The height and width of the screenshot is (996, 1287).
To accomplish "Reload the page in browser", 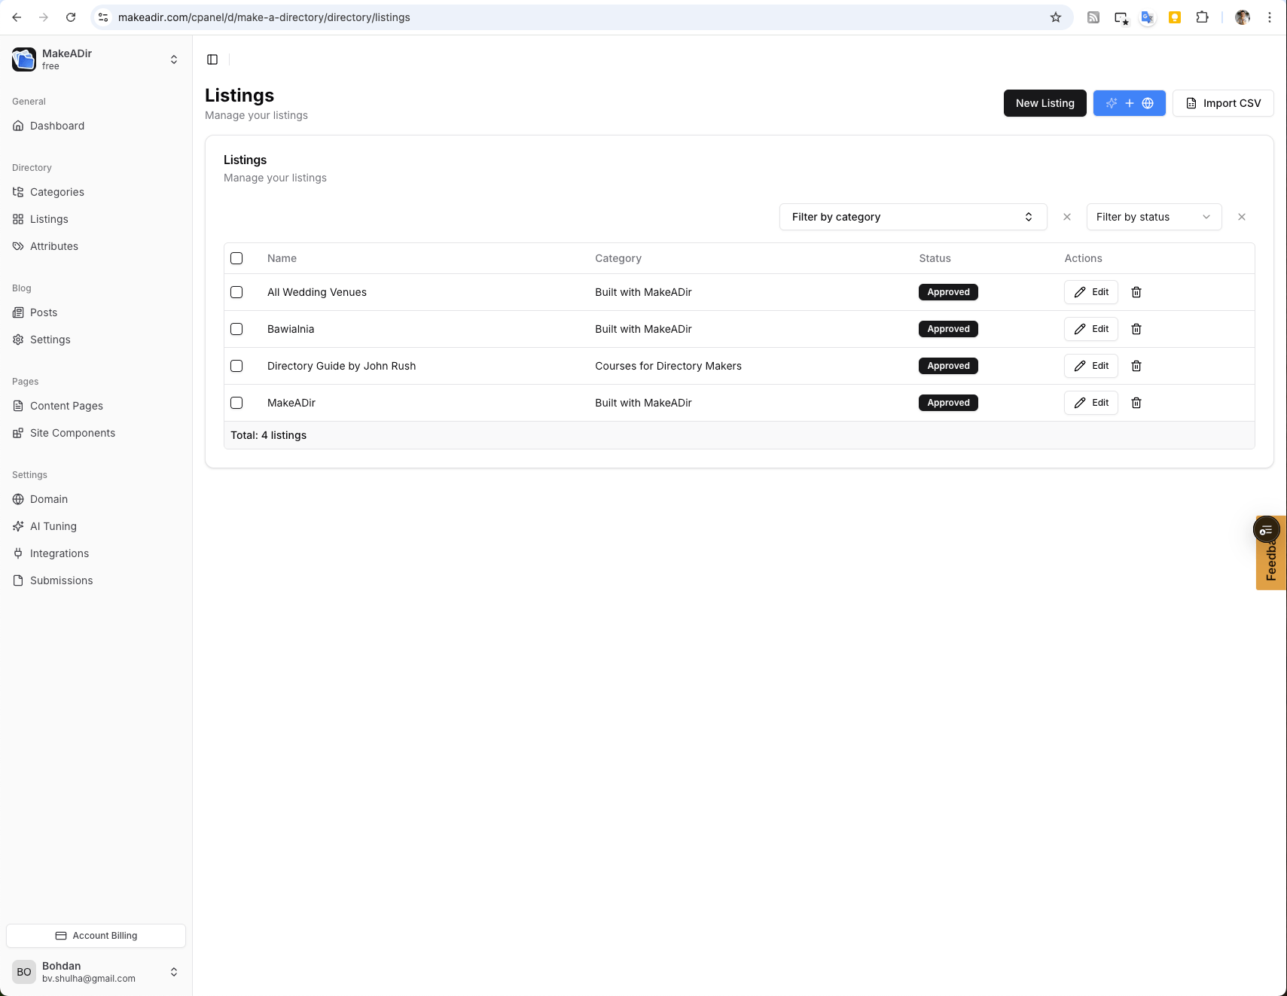I will (x=71, y=17).
